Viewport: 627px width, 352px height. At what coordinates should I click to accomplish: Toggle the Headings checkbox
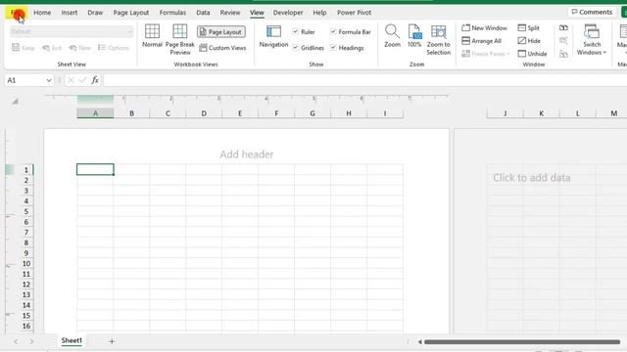click(x=333, y=48)
